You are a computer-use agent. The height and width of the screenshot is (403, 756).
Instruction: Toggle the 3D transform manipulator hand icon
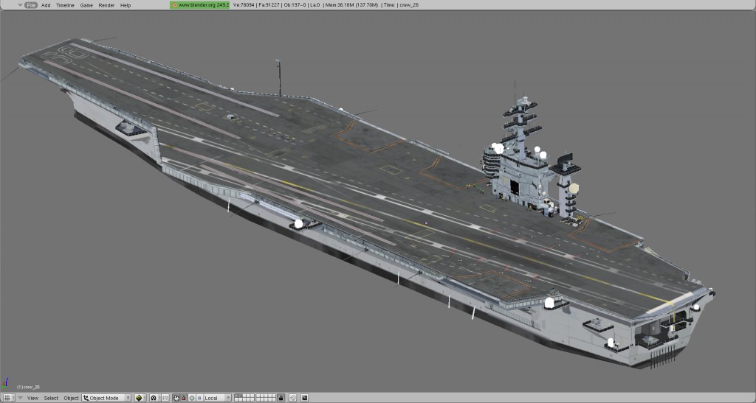(x=176, y=398)
